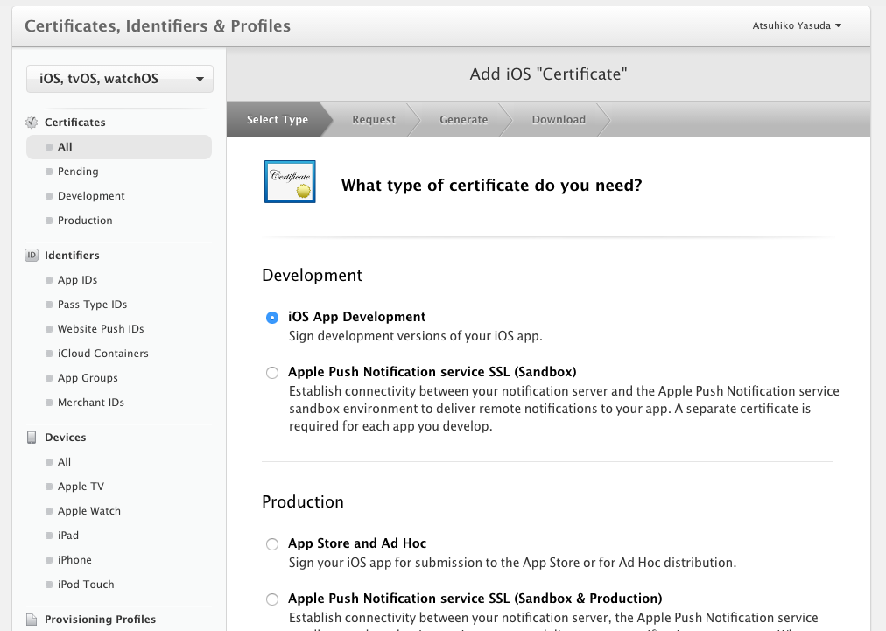Image resolution: width=886 pixels, height=631 pixels.
Task: Open iCloud Containers
Action: 102,353
